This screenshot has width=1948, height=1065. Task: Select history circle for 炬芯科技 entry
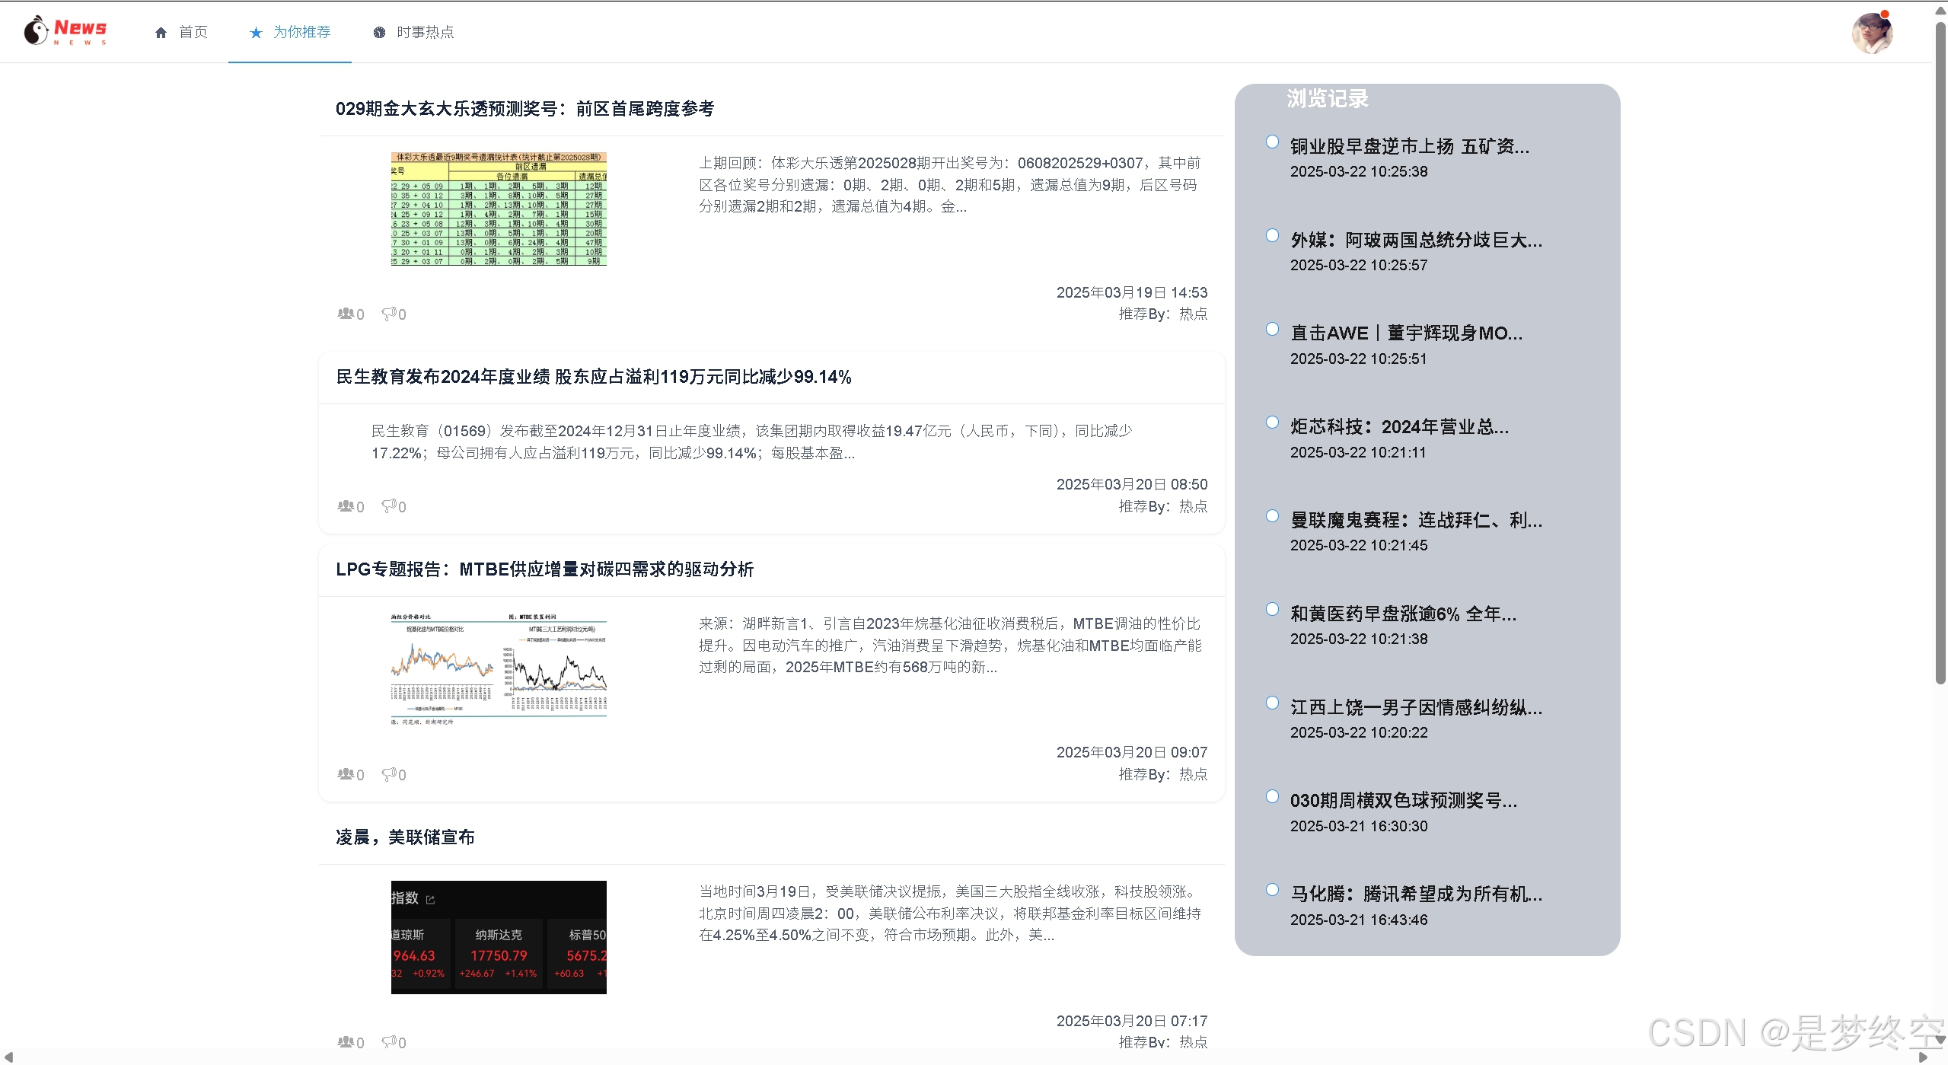pyautogui.click(x=1272, y=422)
